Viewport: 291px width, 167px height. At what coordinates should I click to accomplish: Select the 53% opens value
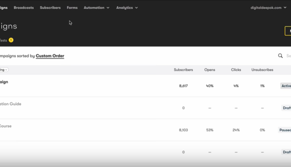(x=210, y=130)
